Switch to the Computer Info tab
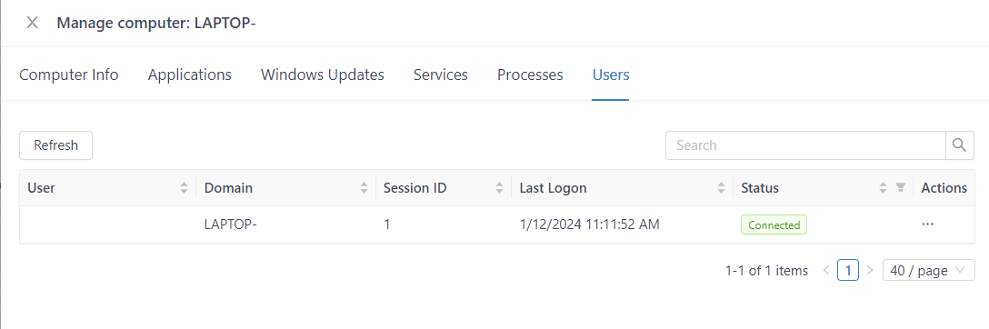The height and width of the screenshot is (329, 989). click(69, 75)
